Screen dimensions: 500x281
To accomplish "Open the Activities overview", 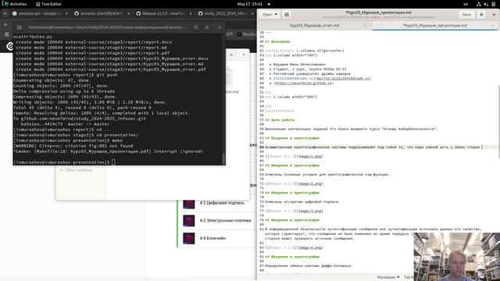I will [14, 4].
